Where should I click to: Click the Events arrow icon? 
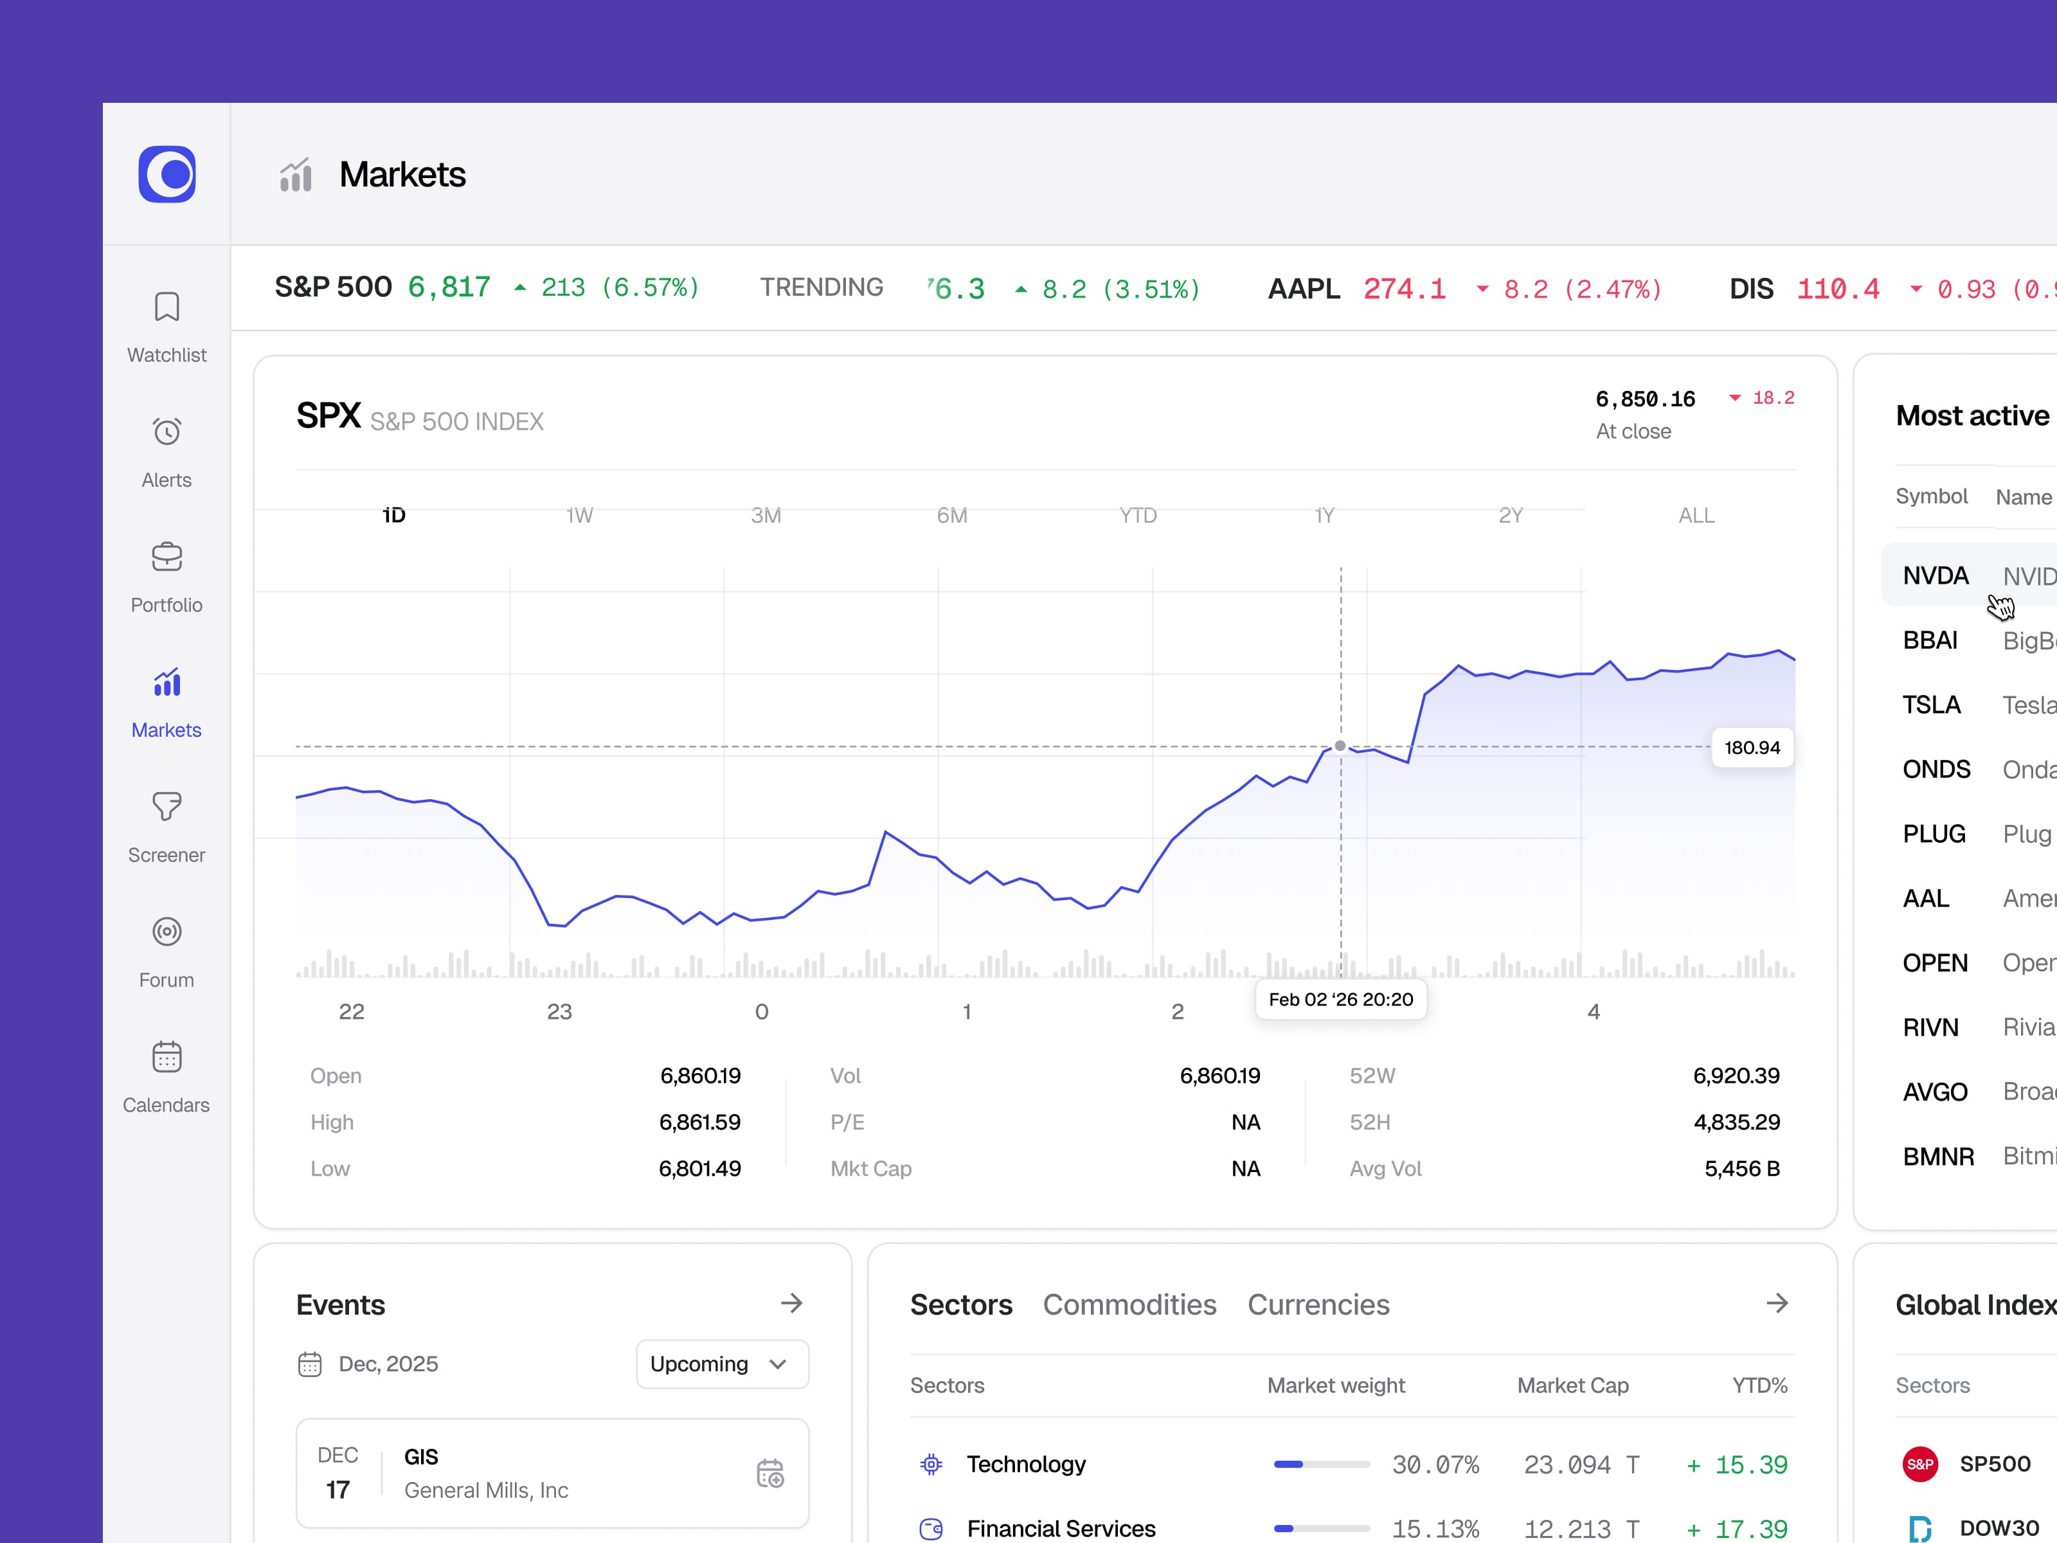coord(791,1303)
